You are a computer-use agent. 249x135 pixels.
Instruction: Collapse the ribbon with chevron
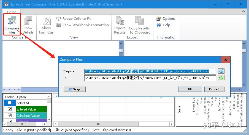point(243,12)
